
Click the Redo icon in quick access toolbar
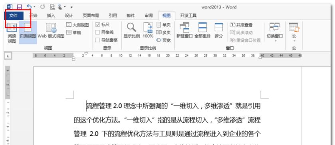pos(42,7)
